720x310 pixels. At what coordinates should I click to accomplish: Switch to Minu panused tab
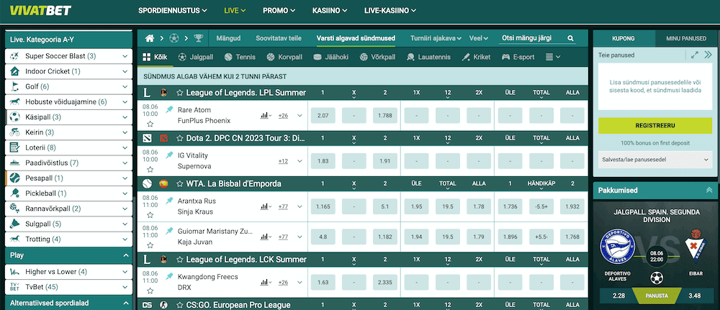(686, 39)
